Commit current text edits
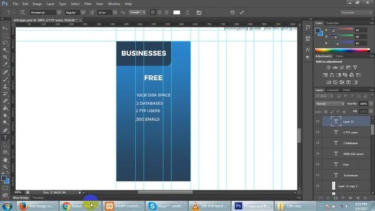Image resolution: width=375 pixels, height=211 pixels. coord(241,12)
